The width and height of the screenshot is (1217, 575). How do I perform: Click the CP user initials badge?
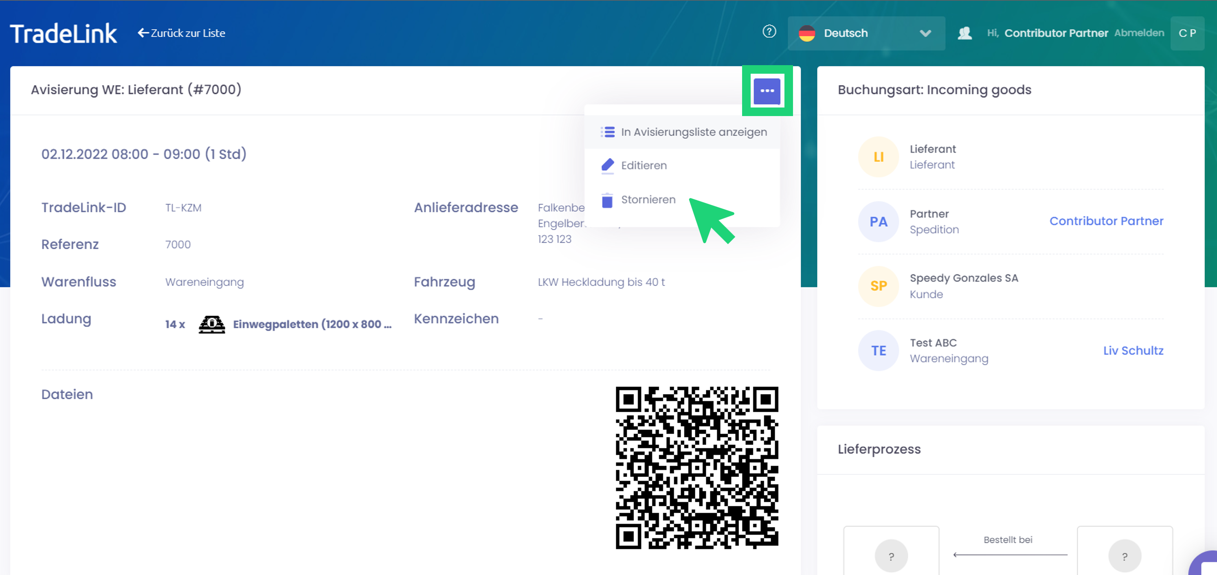coord(1187,33)
